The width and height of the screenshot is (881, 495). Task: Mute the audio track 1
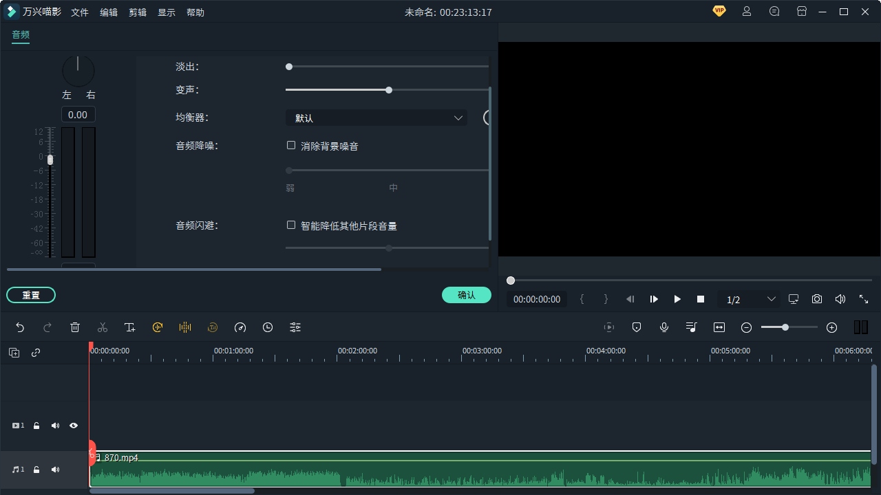[x=55, y=470]
